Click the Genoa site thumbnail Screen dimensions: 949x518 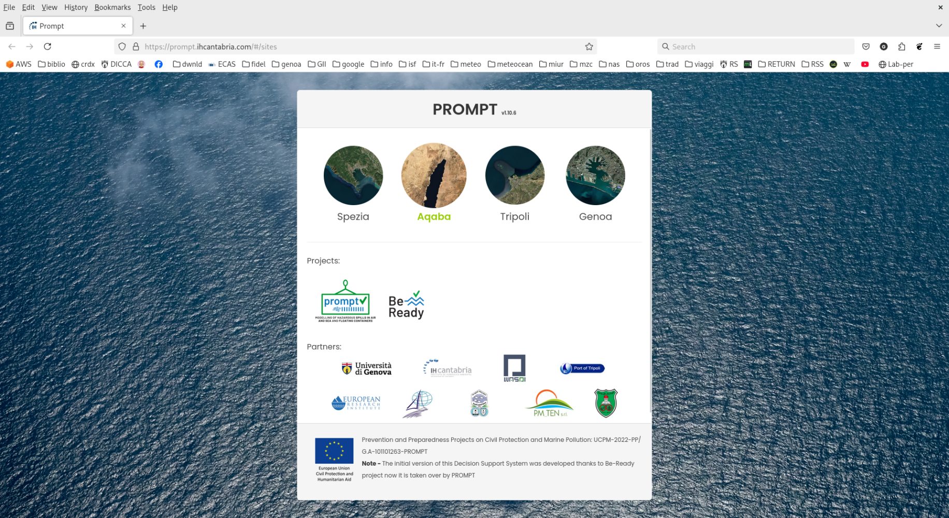tap(595, 176)
